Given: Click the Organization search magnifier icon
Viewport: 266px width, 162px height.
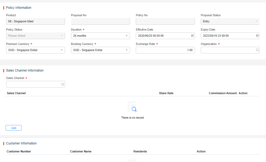Looking at the screenshot, I should point(257,50).
